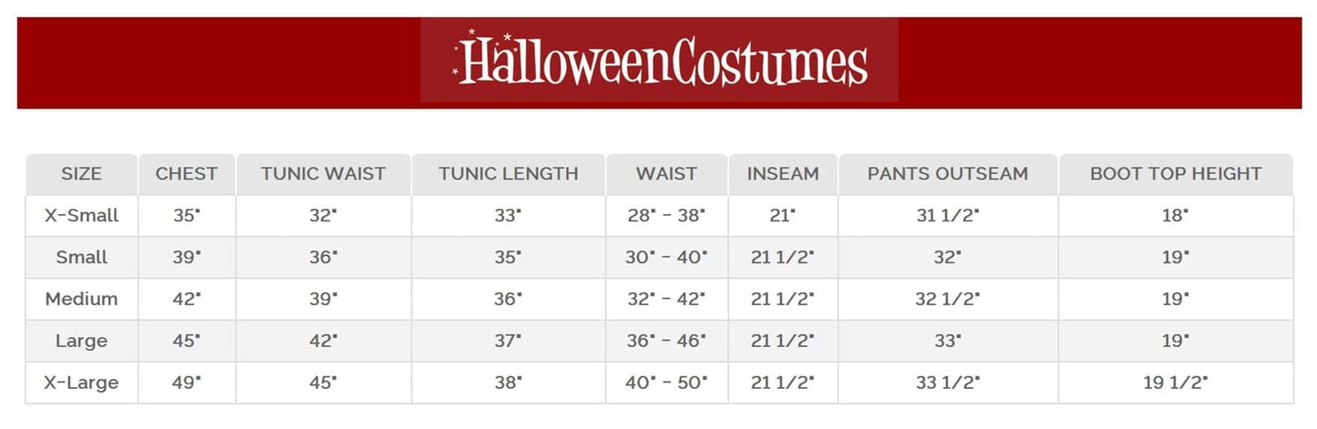Select the PANTS OUTSEAM column header
The height and width of the screenshot is (429, 1317).
point(947,173)
